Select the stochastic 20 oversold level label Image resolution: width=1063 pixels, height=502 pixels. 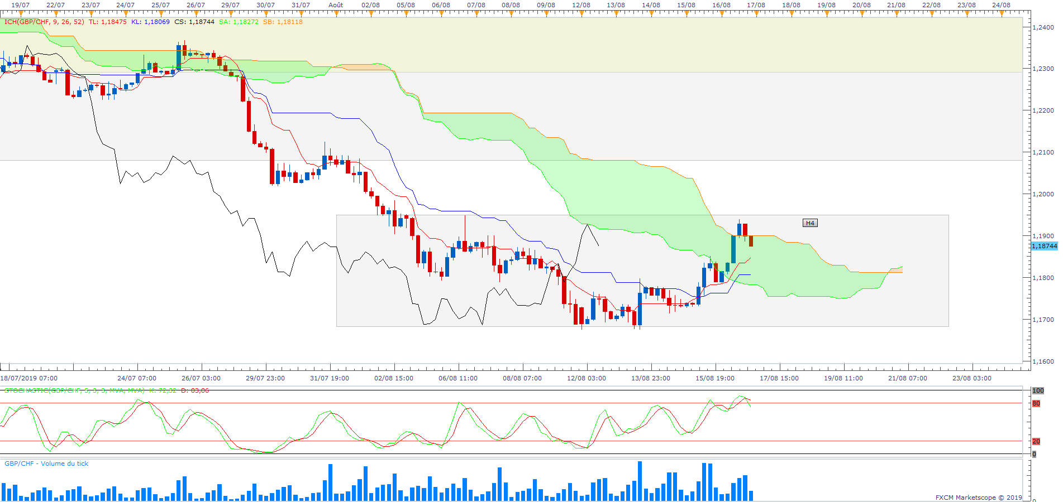click(1036, 441)
